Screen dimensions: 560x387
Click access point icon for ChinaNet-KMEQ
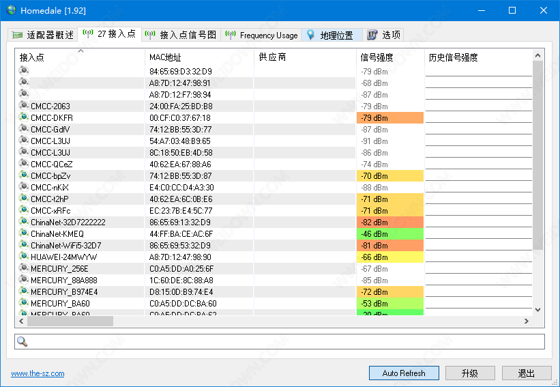[x=24, y=233]
